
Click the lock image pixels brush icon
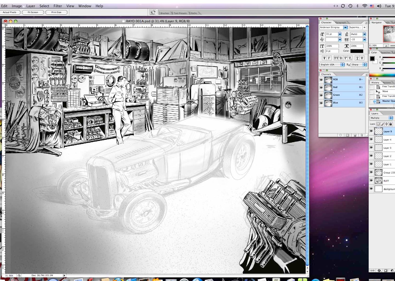tap(382, 124)
